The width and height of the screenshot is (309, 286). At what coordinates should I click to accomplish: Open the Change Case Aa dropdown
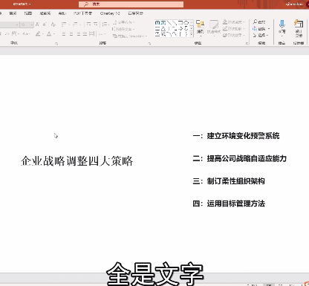[26, 33]
